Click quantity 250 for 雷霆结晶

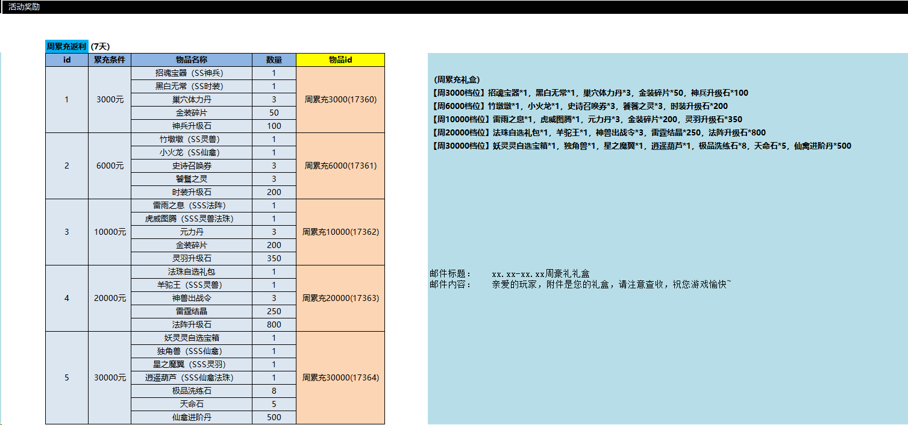tap(274, 311)
